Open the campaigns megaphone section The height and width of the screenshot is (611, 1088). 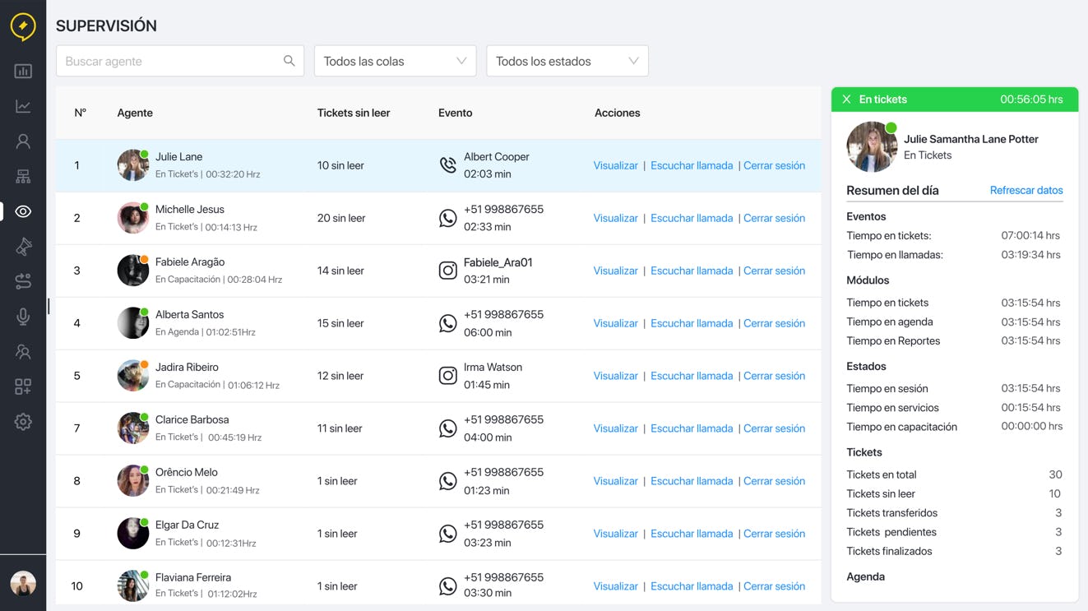(x=23, y=246)
